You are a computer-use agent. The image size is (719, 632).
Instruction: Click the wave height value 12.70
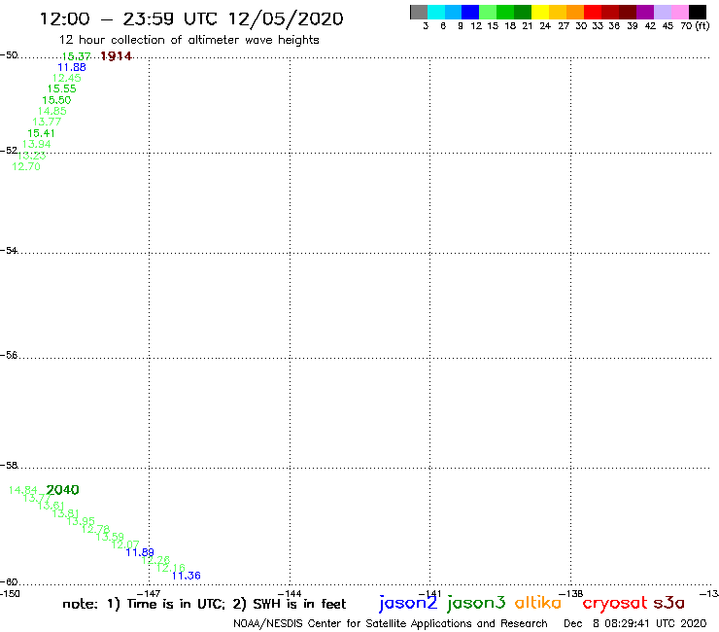click(x=26, y=166)
